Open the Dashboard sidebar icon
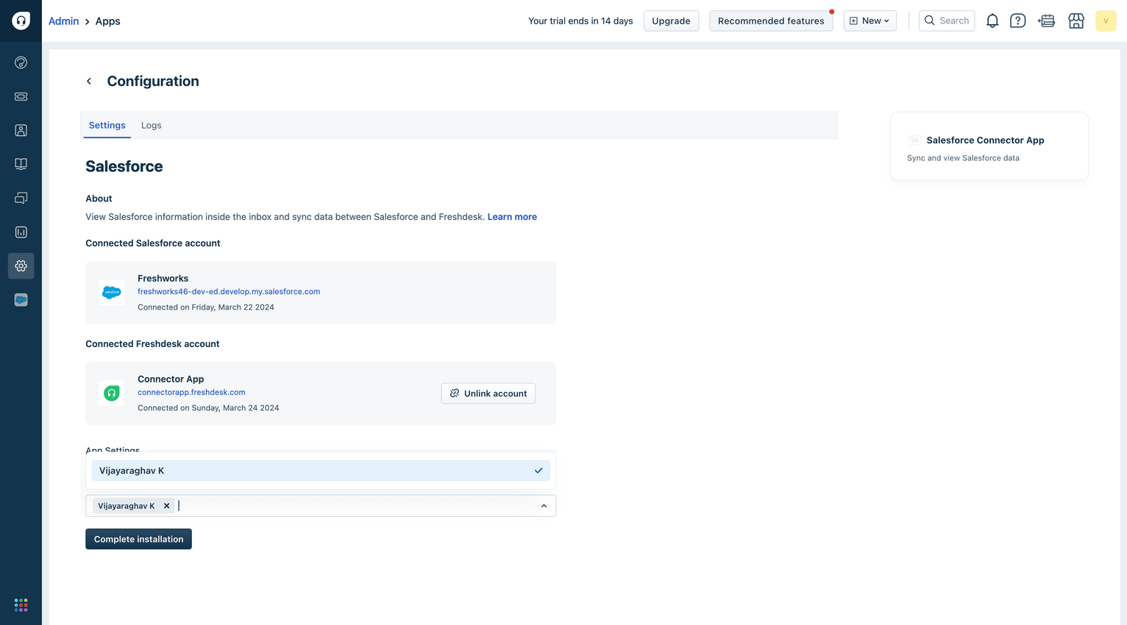Screen dimensions: 1127x625 click(x=21, y=63)
